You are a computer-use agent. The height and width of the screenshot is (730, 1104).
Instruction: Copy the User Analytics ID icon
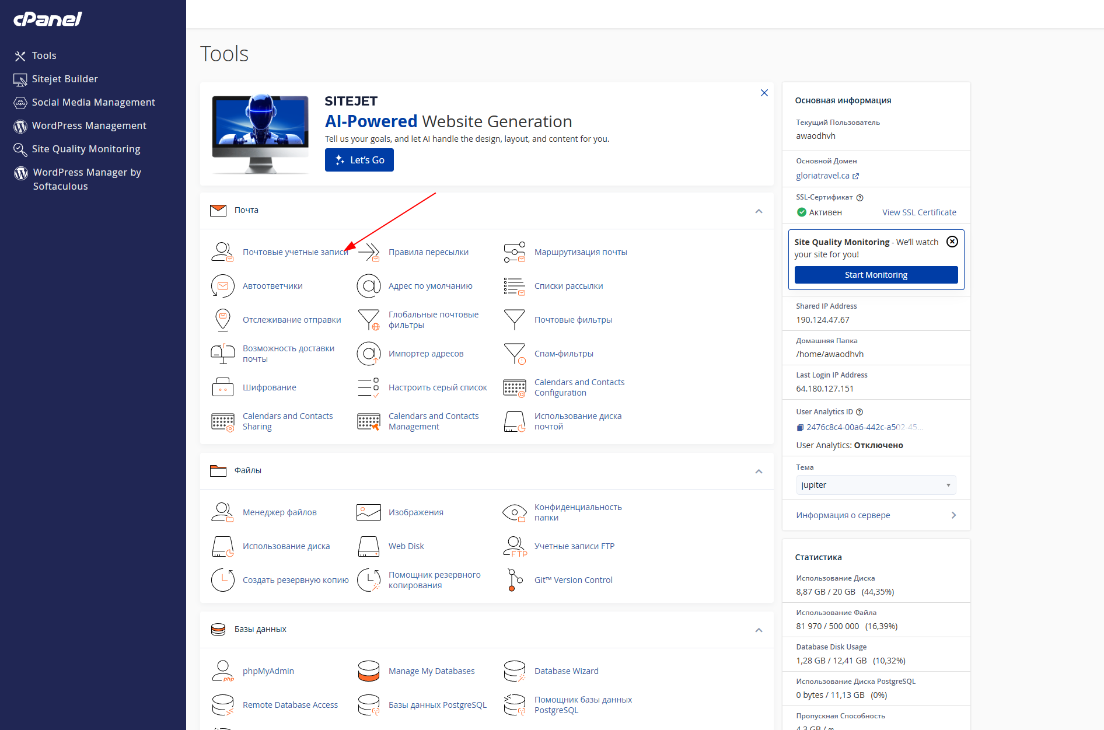click(x=800, y=428)
